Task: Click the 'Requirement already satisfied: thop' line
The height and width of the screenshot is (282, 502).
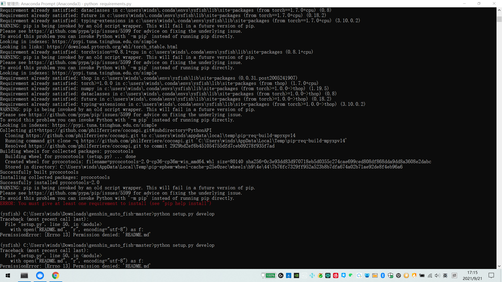Action: [149, 78]
